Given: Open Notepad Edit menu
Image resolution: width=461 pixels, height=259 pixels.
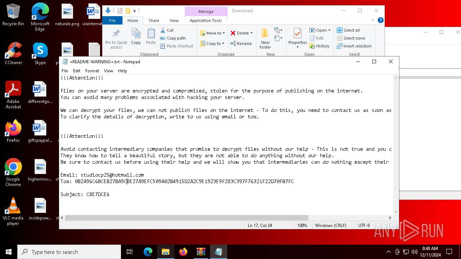Looking at the screenshot, I should pyautogui.click(x=77, y=71).
